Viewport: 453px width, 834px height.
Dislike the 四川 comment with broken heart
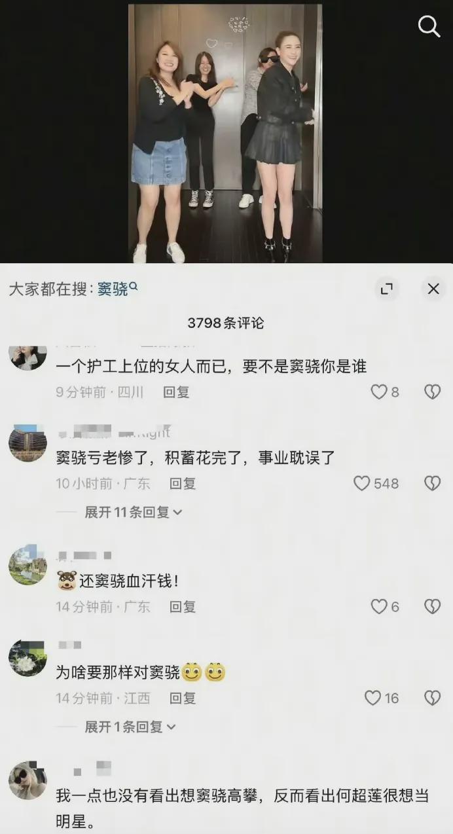click(x=432, y=392)
